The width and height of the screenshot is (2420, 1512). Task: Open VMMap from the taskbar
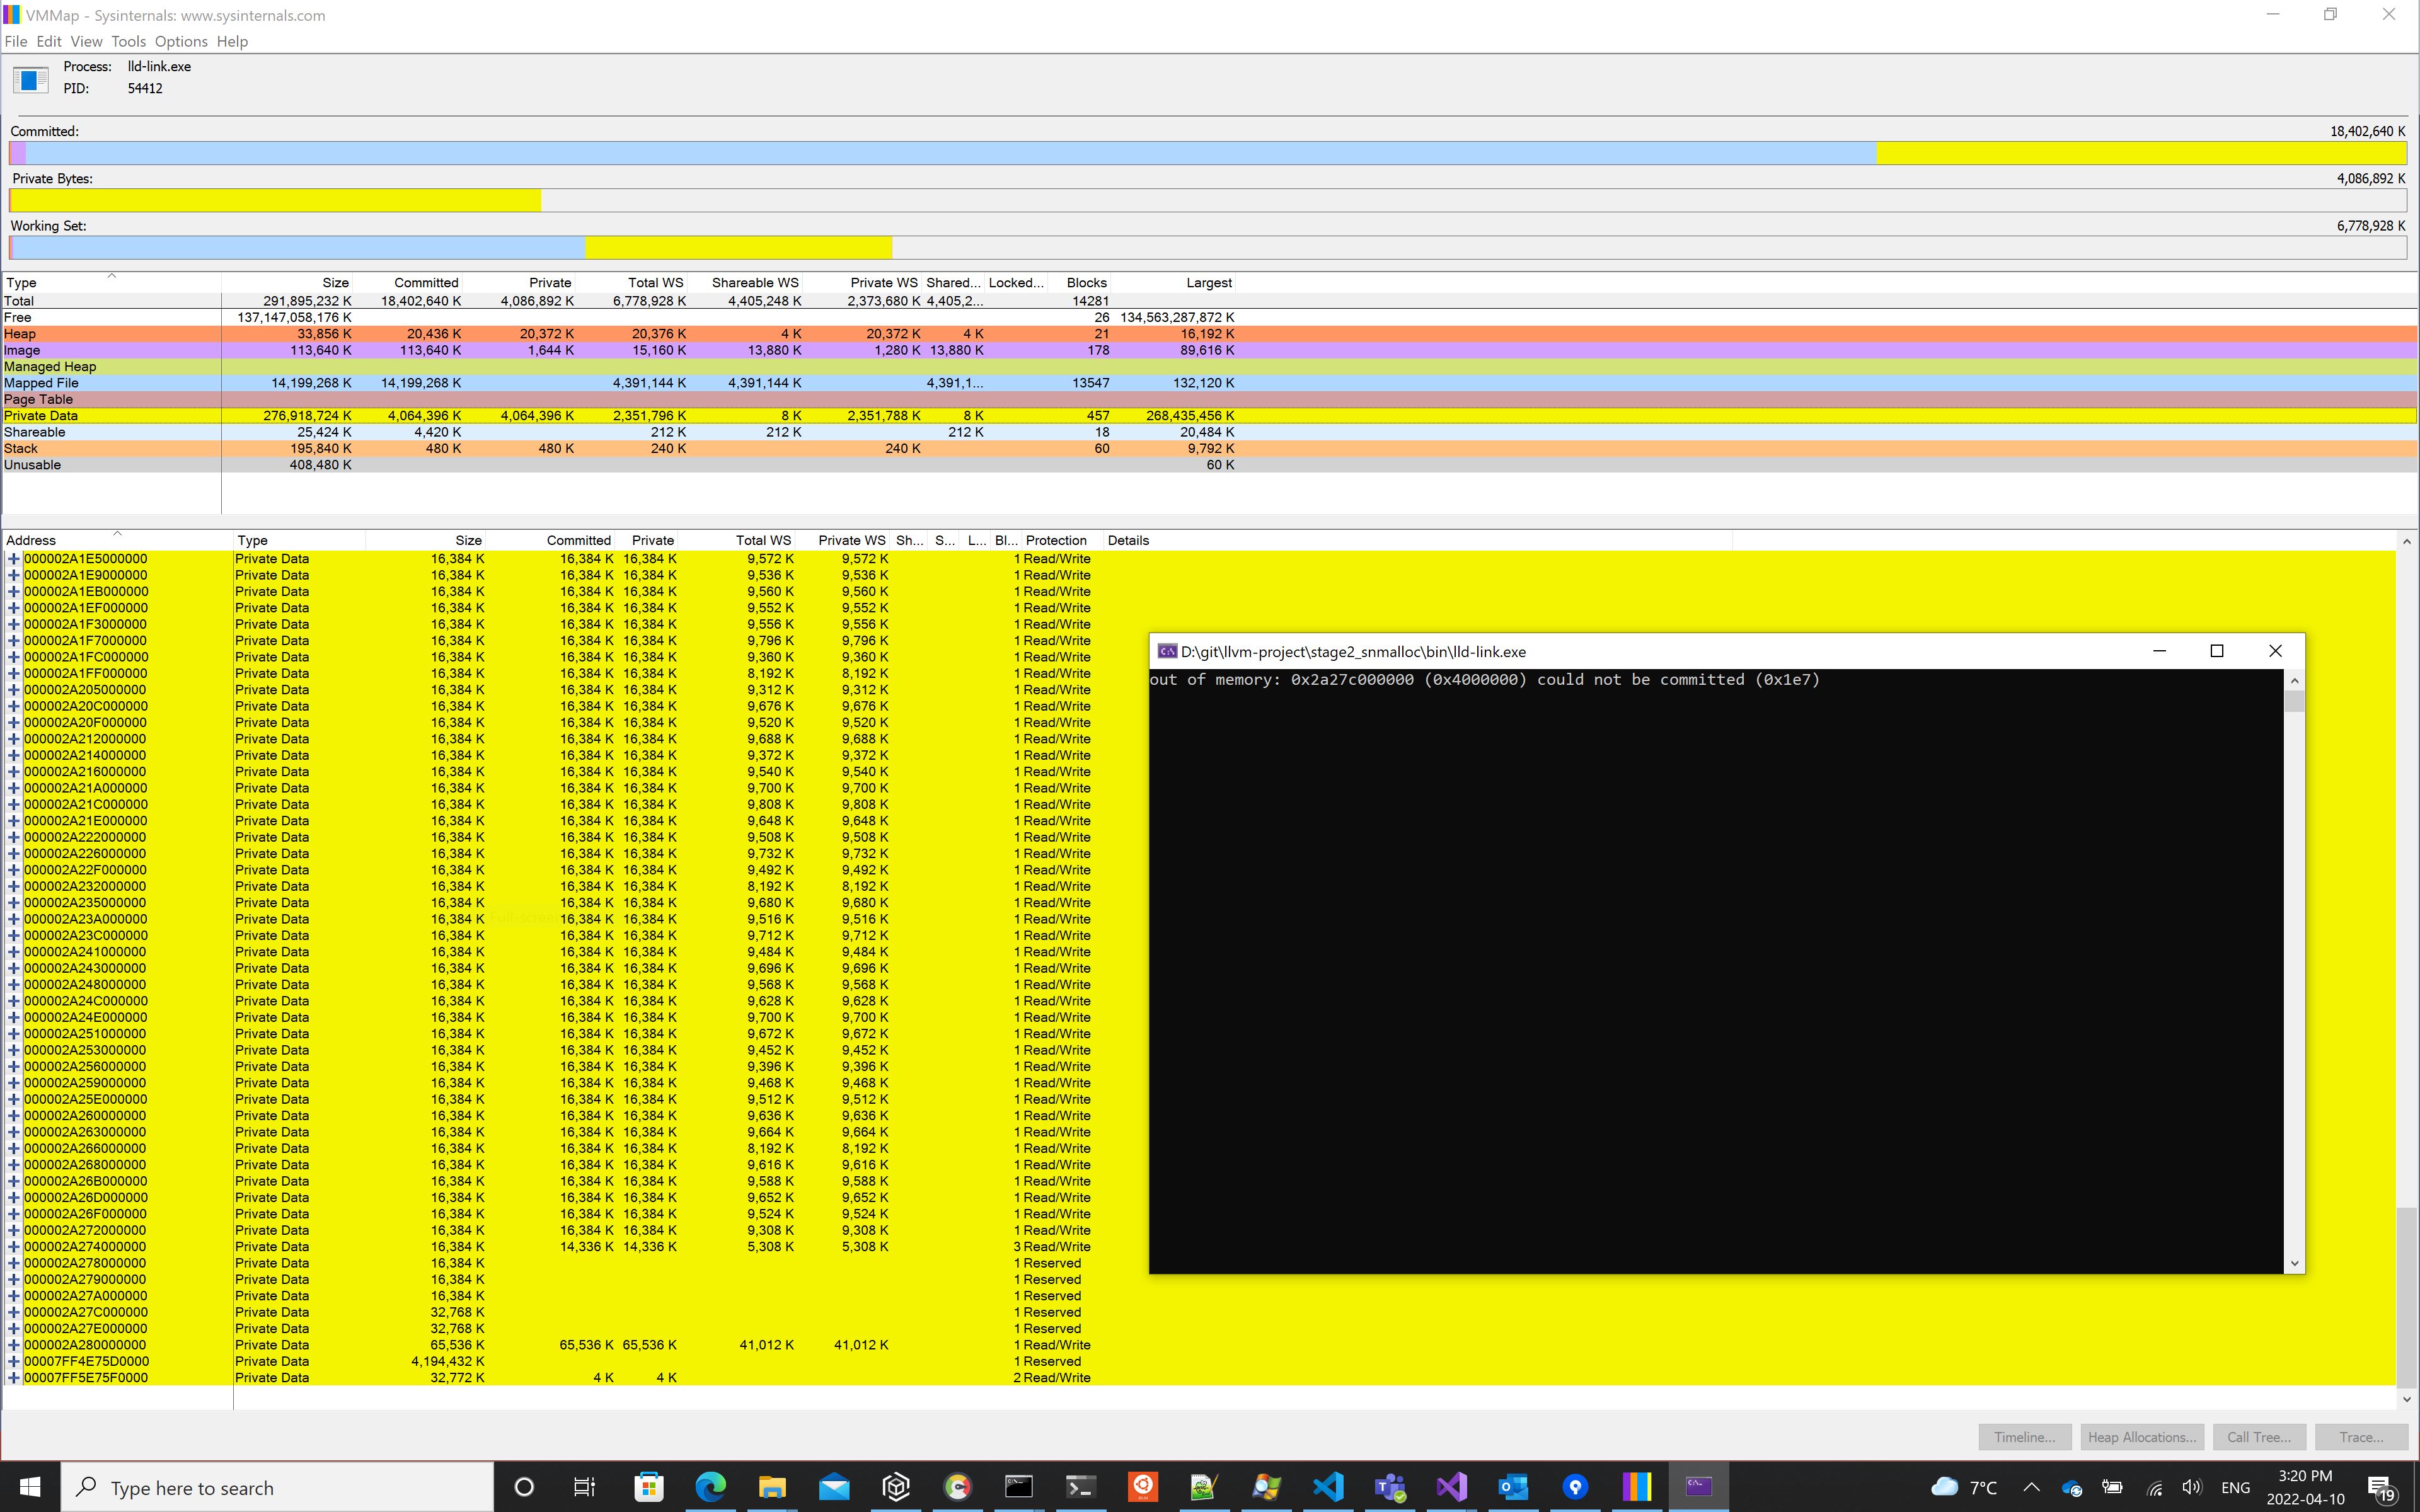click(x=1637, y=1487)
